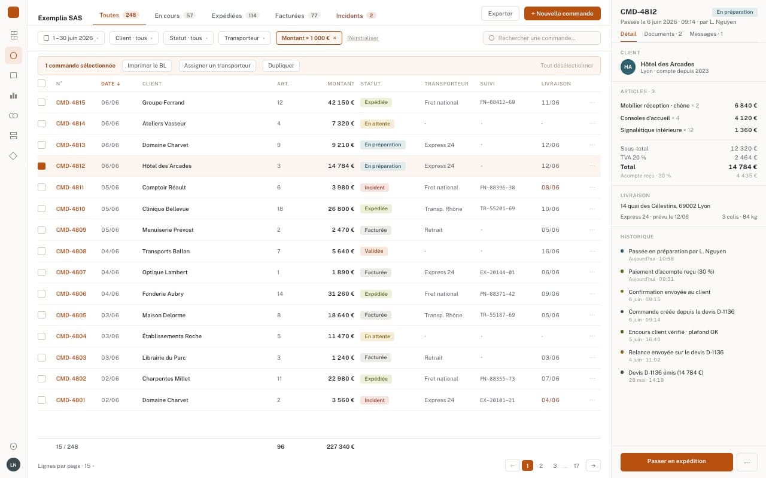Image resolution: width=766 pixels, height=478 pixels.
Task: Open order link CMD-4810
Action: tap(71, 209)
